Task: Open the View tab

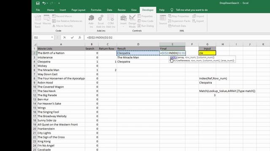Action: 134,10
